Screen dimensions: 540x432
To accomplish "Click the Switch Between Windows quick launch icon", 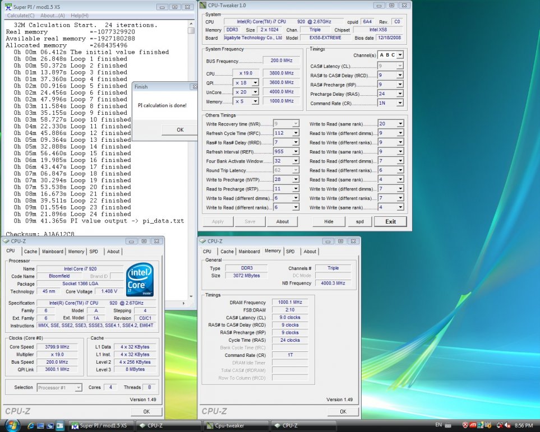I will (50, 426).
